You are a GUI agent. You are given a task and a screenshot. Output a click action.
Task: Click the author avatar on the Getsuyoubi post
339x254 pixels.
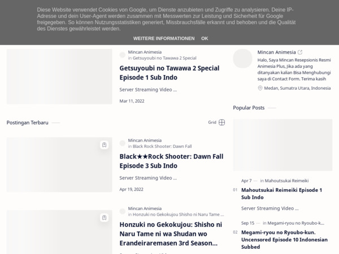(x=123, y=55)
